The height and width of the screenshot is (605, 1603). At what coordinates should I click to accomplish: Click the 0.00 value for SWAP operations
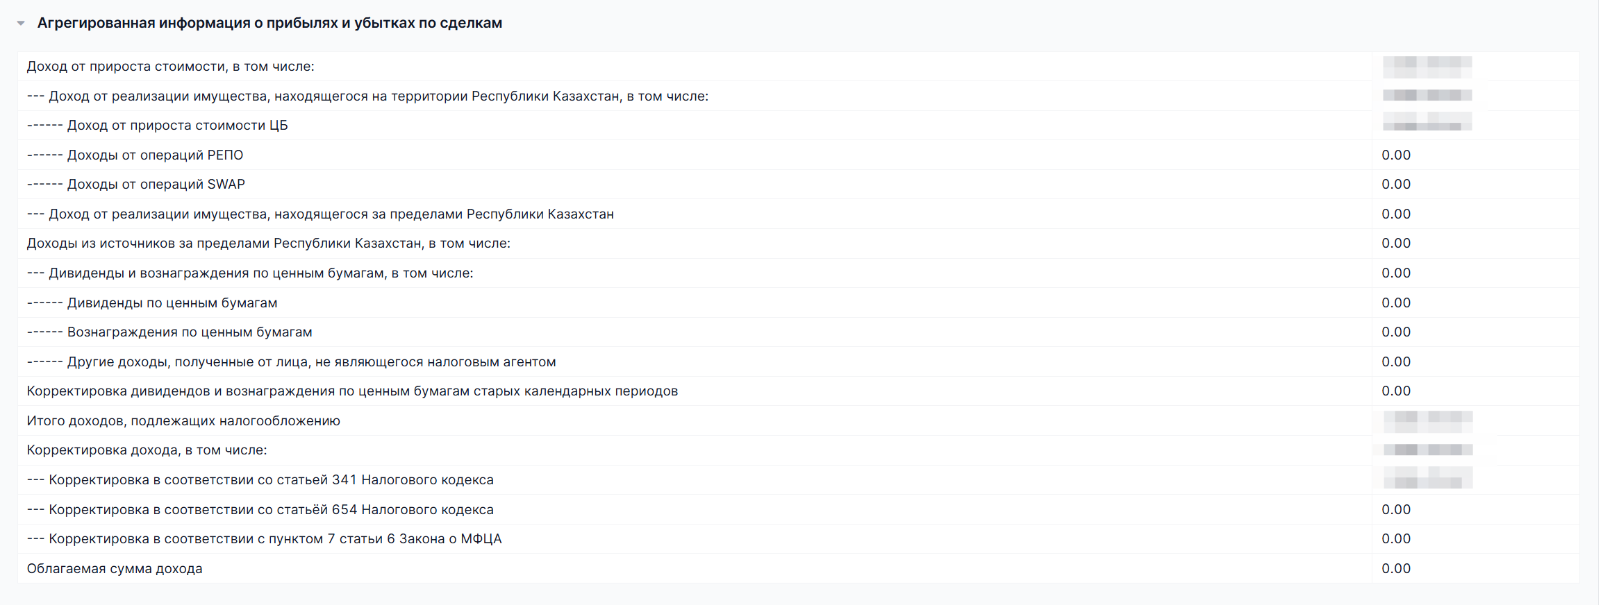(1395, 185)
